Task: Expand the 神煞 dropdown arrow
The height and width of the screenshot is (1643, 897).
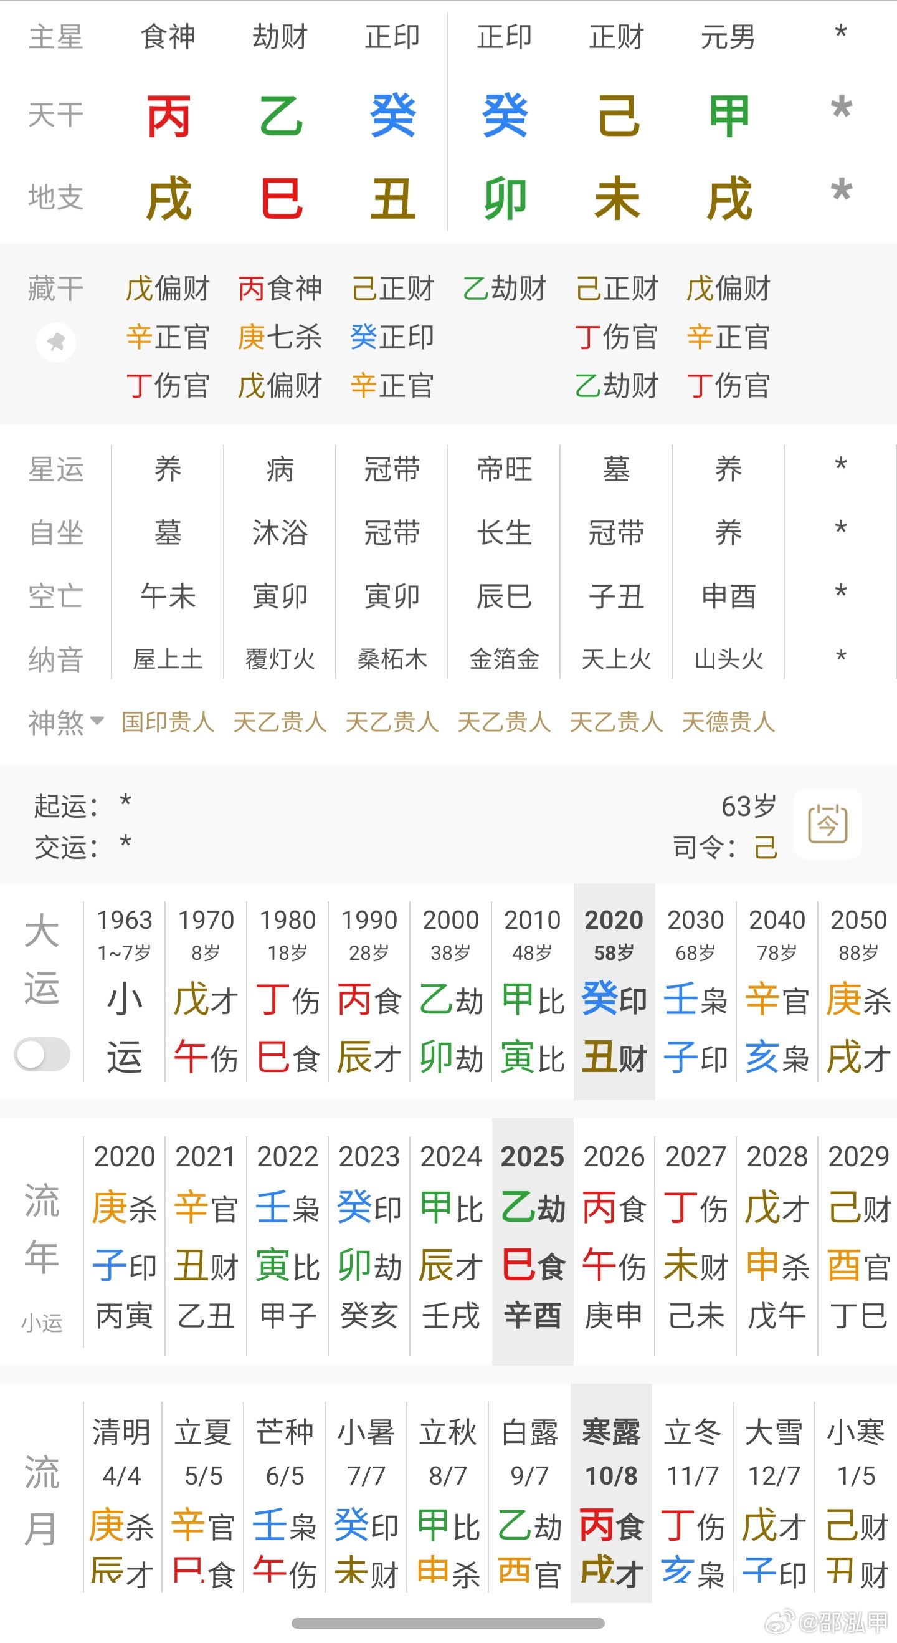Action: [98, 721]
